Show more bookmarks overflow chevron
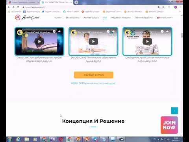Image resolution: width=189 pixels, height=142 pixels. point(180,11)
